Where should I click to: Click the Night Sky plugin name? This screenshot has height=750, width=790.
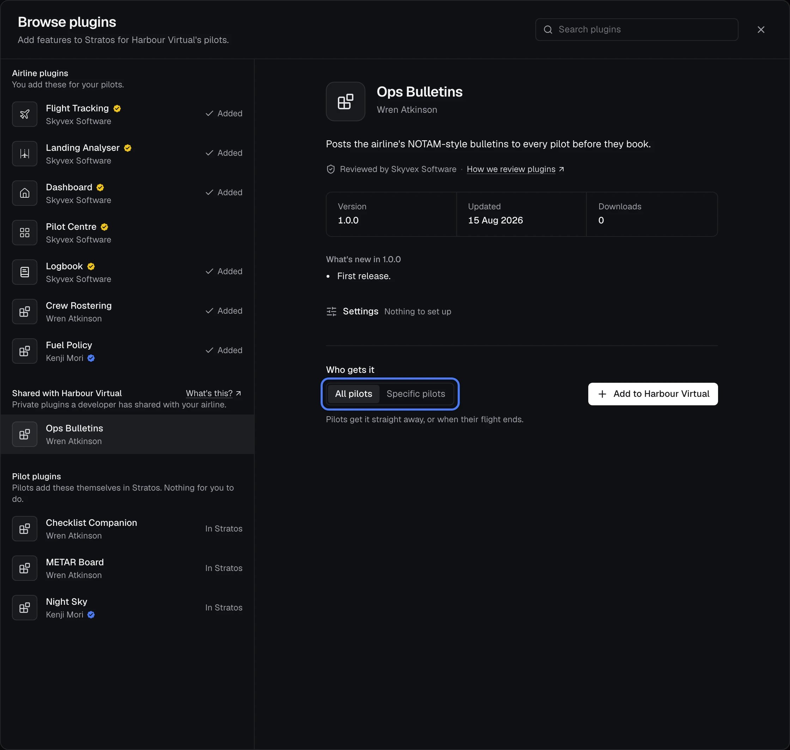click(66, 602)
